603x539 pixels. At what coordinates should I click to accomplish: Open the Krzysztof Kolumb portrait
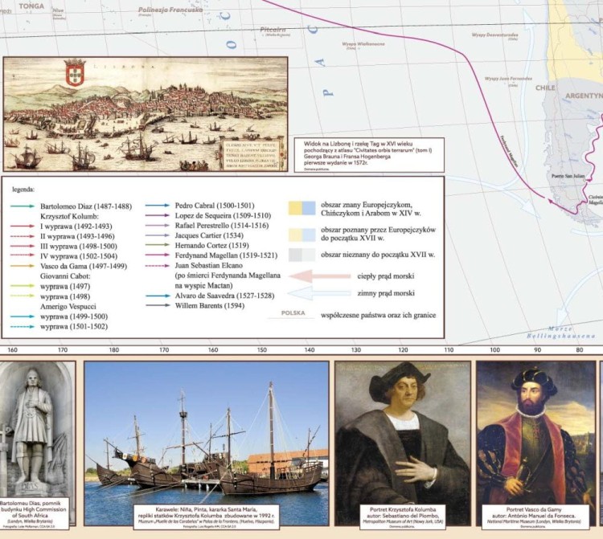(402, 434)
